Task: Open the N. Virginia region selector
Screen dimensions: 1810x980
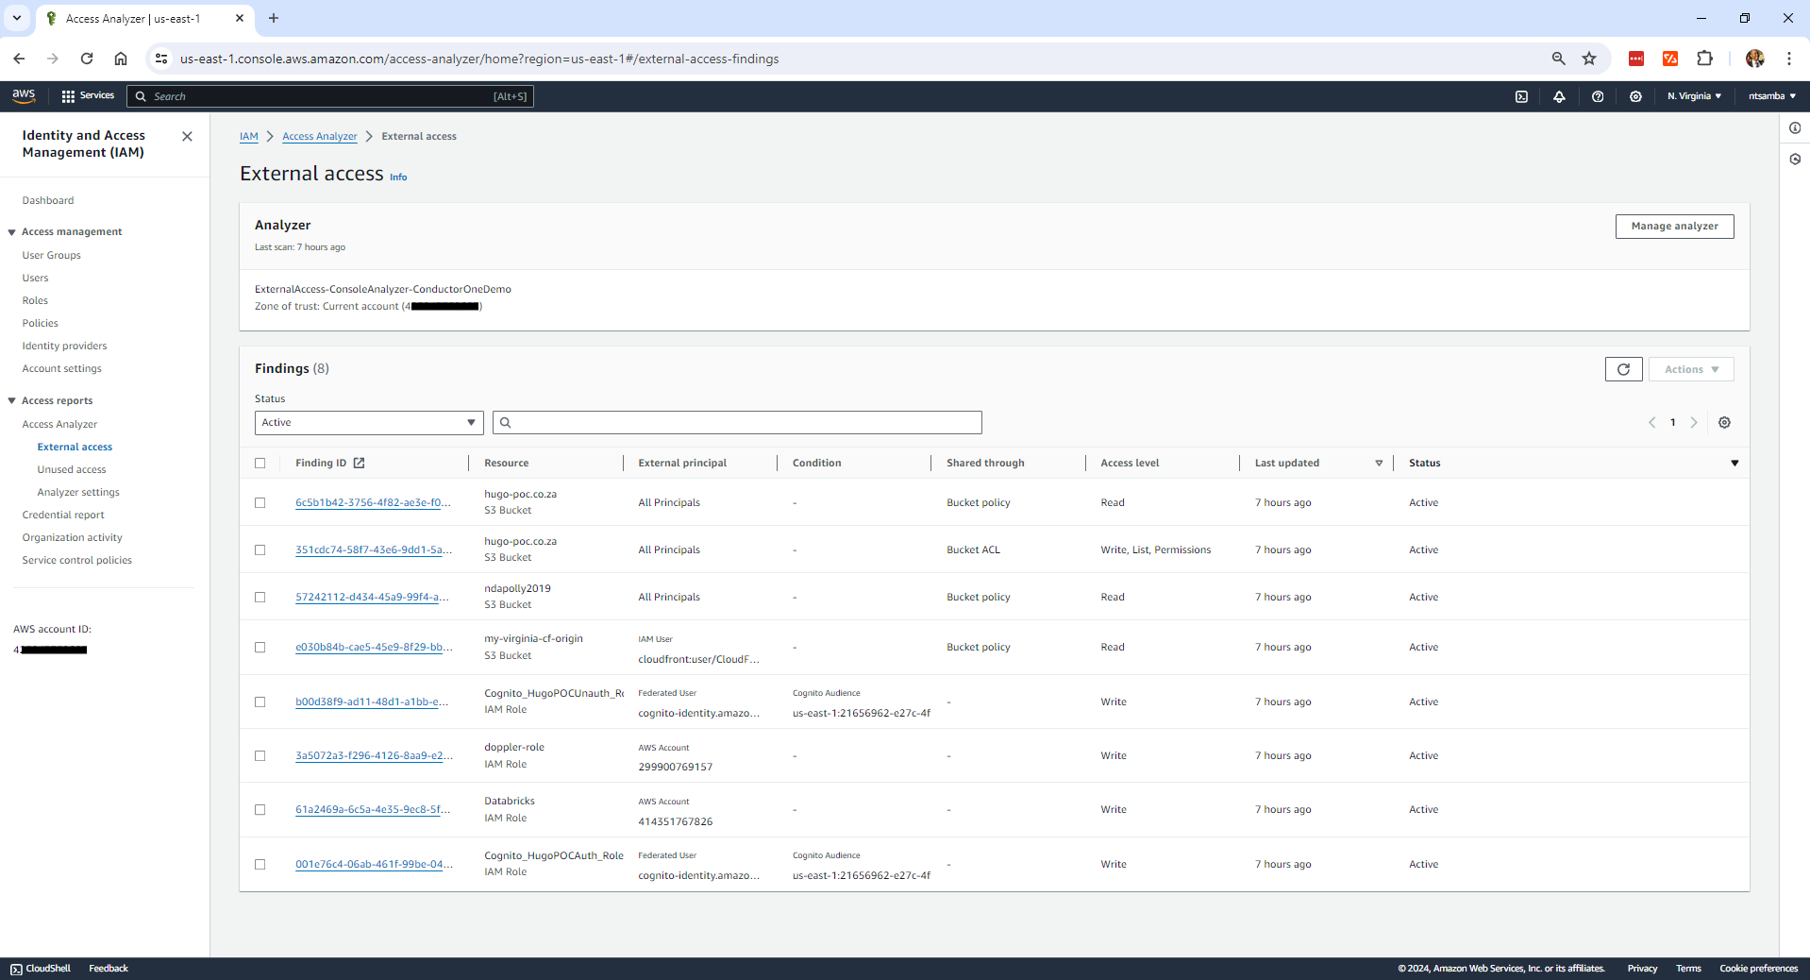Action: [x=1694, y=96]
